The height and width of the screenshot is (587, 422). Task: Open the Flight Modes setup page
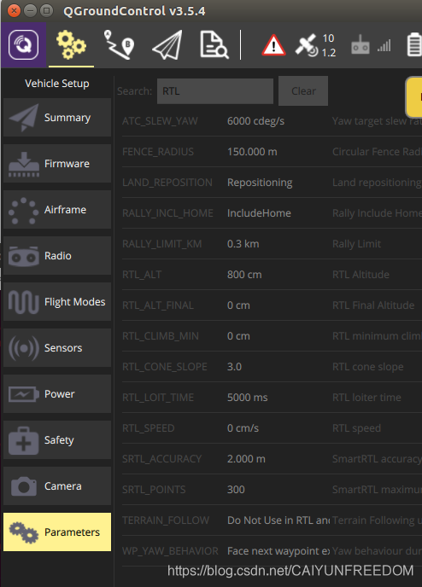click(x=57, y=302)
